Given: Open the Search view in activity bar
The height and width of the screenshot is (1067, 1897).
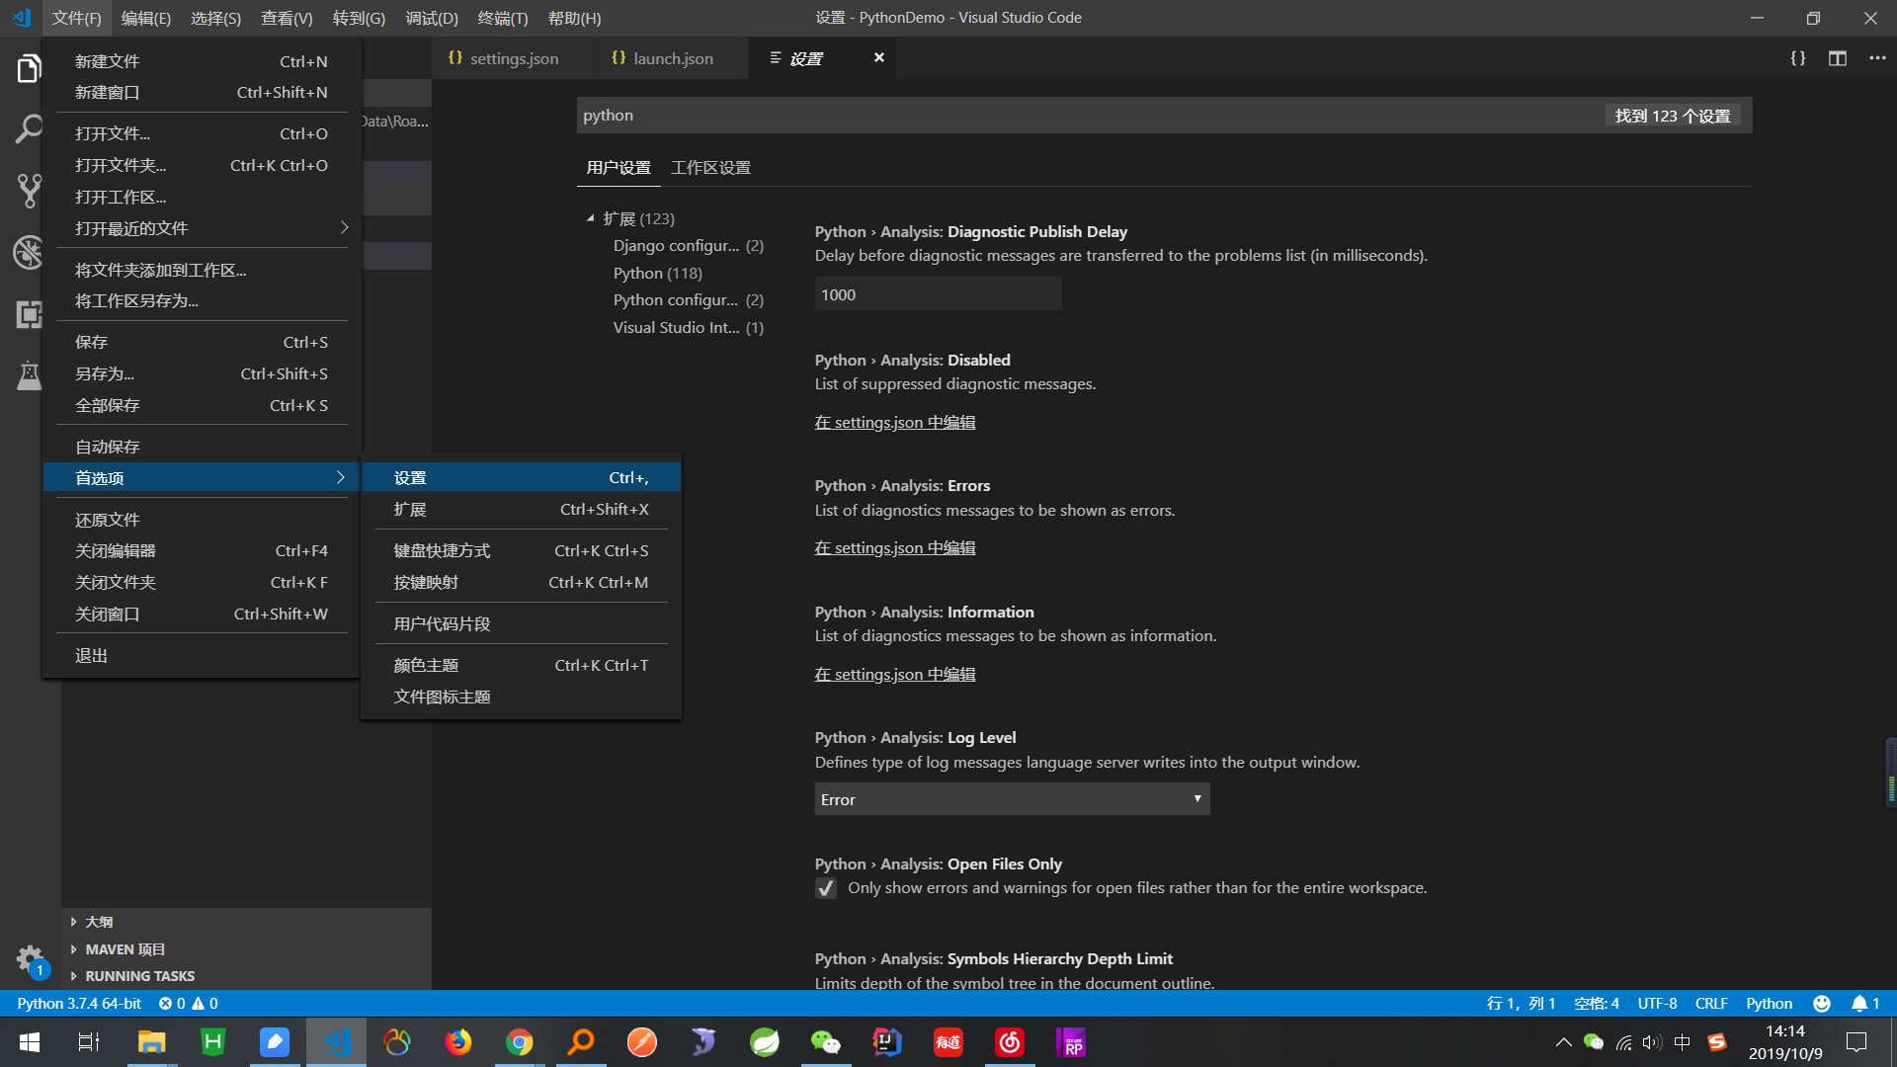Looking at the screenshot, I should 30,128.
